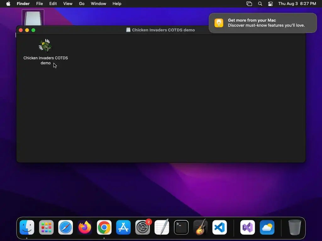Open Launchpad from the Dock
This screenshot has height=241, width=322.
point(46,227)
